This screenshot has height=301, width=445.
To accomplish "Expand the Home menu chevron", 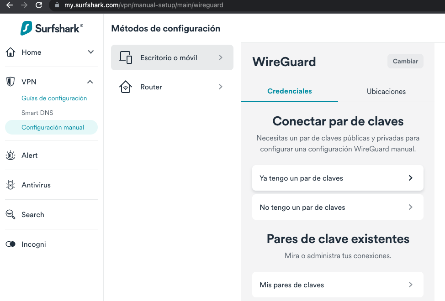I will pyautogui.click(x=90, y=52).
